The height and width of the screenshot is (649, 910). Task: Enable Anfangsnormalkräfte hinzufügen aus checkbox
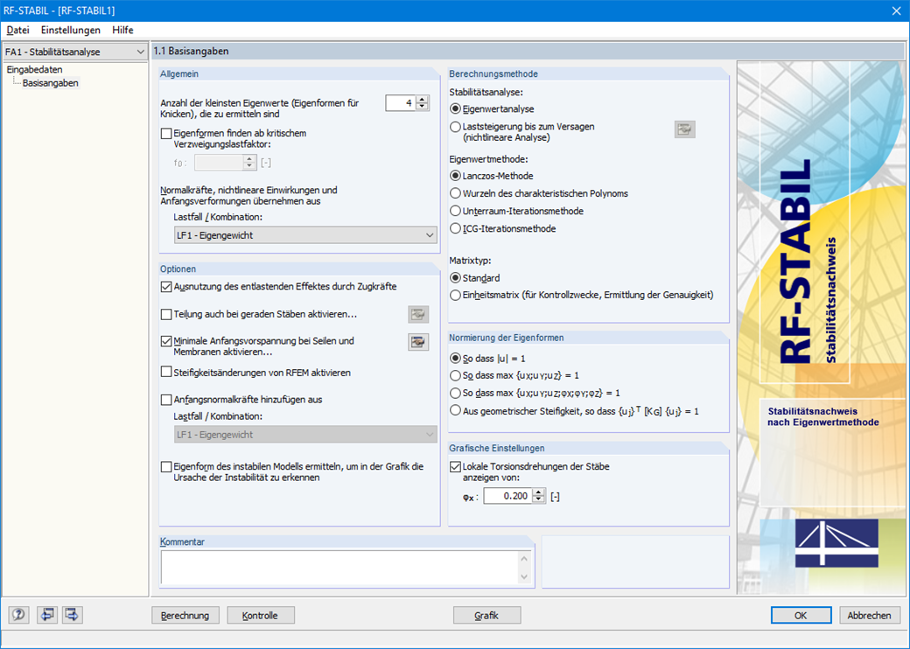166,400
